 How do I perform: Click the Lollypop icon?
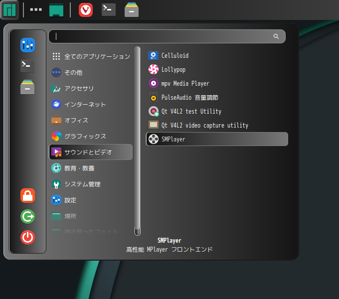[153, 69]
